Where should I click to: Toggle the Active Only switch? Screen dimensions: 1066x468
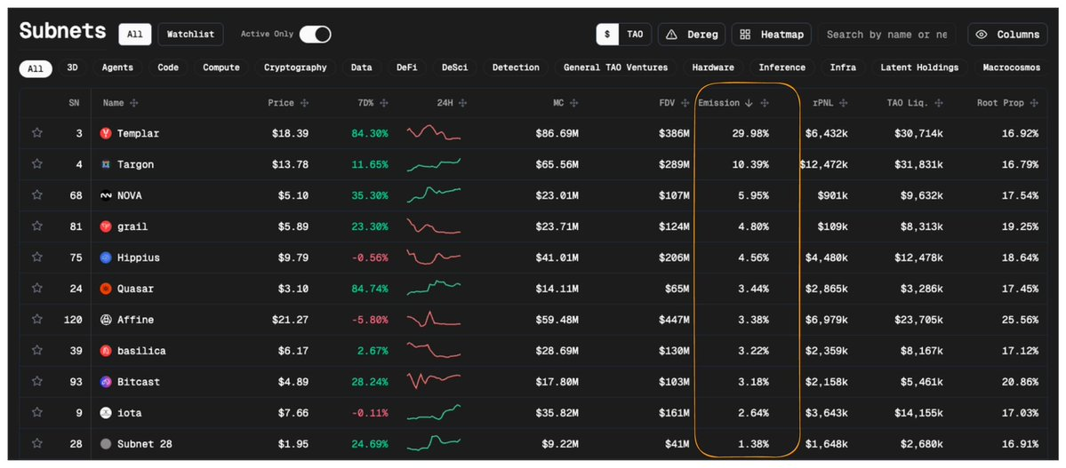coord(315,35)
